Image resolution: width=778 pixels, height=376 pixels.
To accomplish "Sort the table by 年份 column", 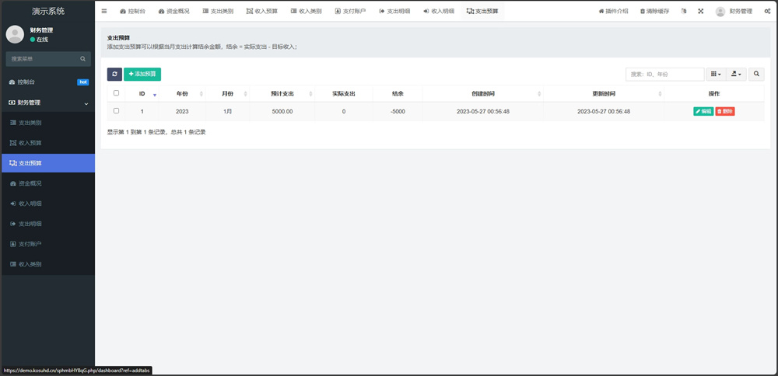I will pos(182,94).
